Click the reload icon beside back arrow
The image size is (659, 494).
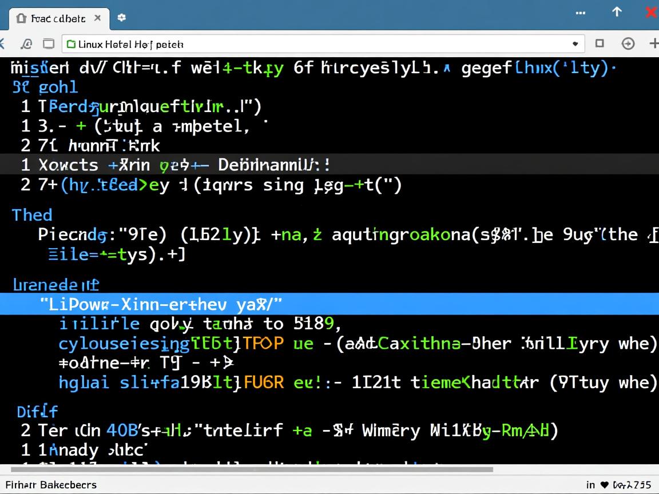pyautogui.click(x=26, y=44)
